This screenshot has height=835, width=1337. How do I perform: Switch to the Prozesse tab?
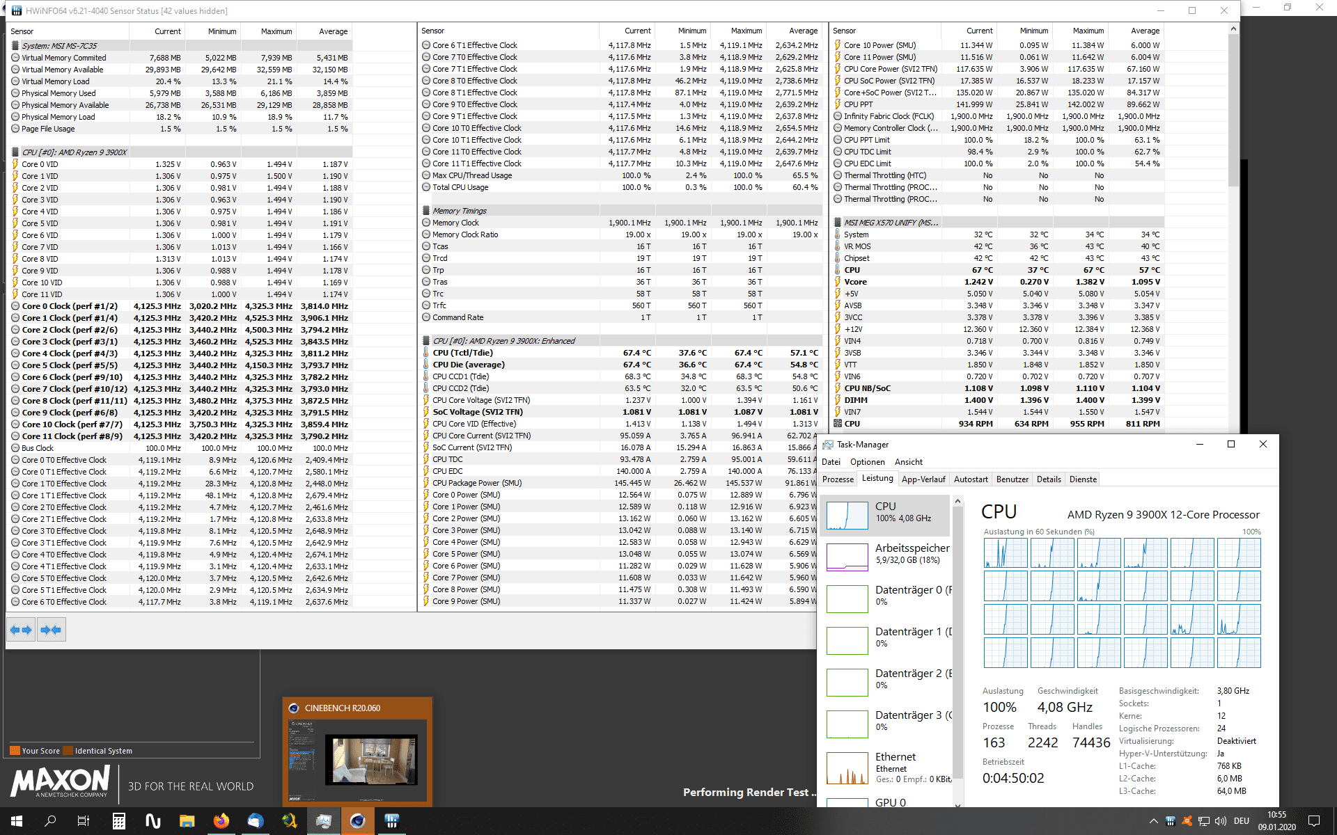838,479
